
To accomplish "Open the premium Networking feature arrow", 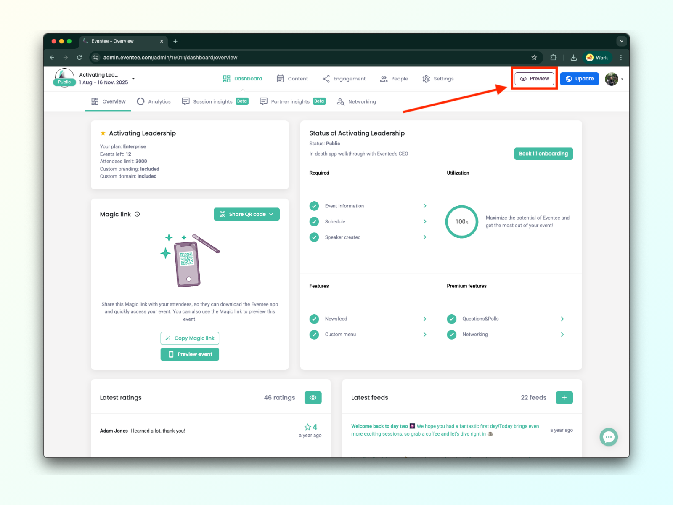I will 562,335.
